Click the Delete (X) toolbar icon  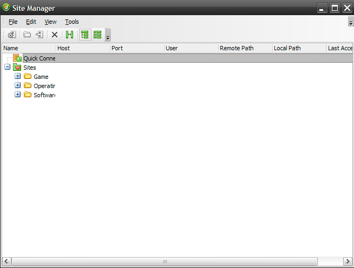(x=55, y=35)
